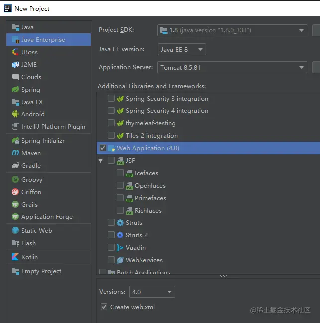Select Maven project type

(x=49, y=153)
